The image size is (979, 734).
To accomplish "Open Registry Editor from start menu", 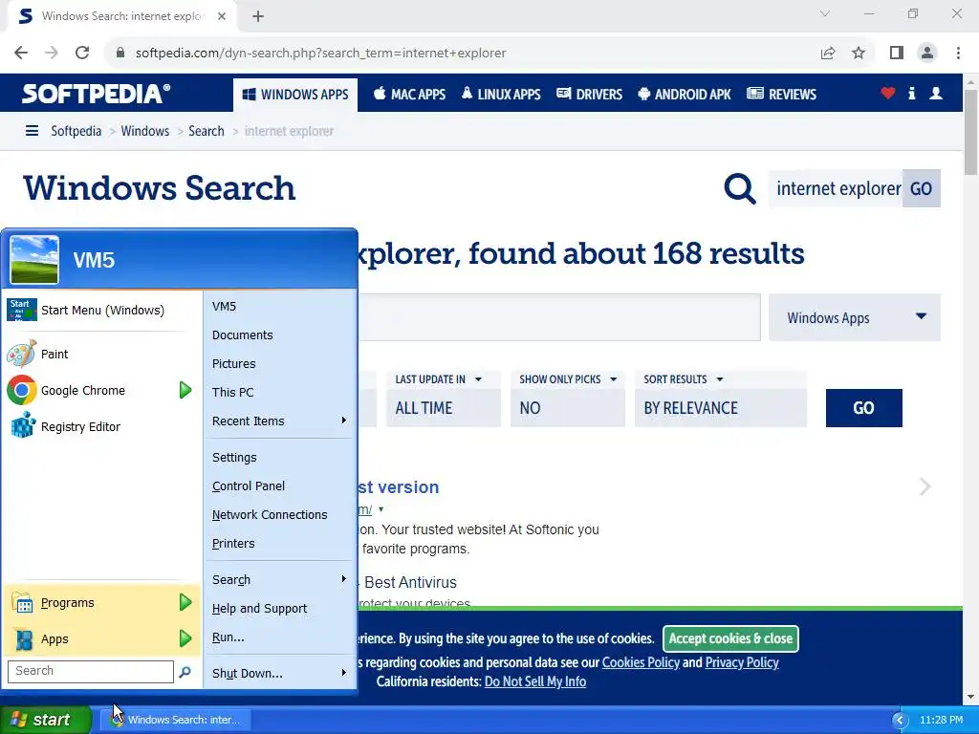I will click(x=99, y=426).
